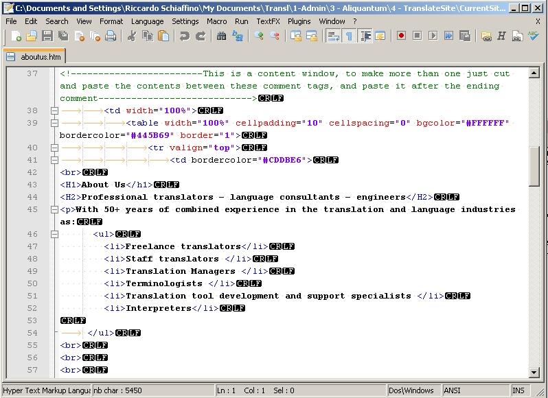Open the Window menu
548x398 pixels.
(x=332, y=21)
